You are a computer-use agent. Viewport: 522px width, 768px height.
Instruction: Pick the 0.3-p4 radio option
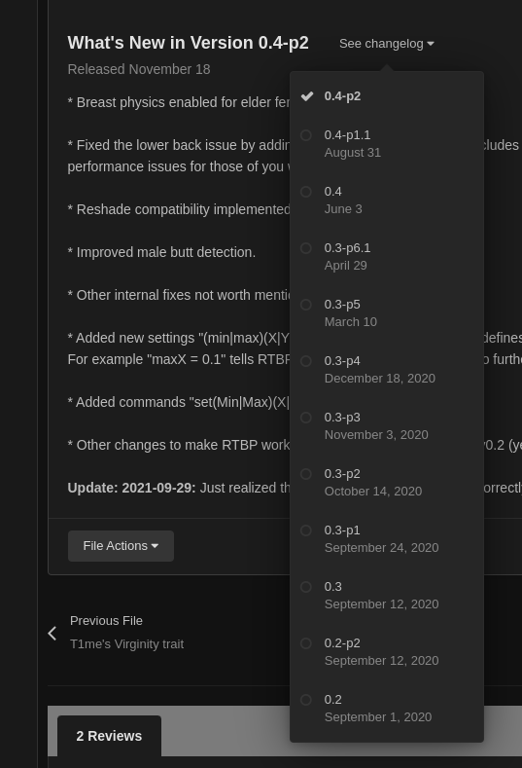coord(306,361)
